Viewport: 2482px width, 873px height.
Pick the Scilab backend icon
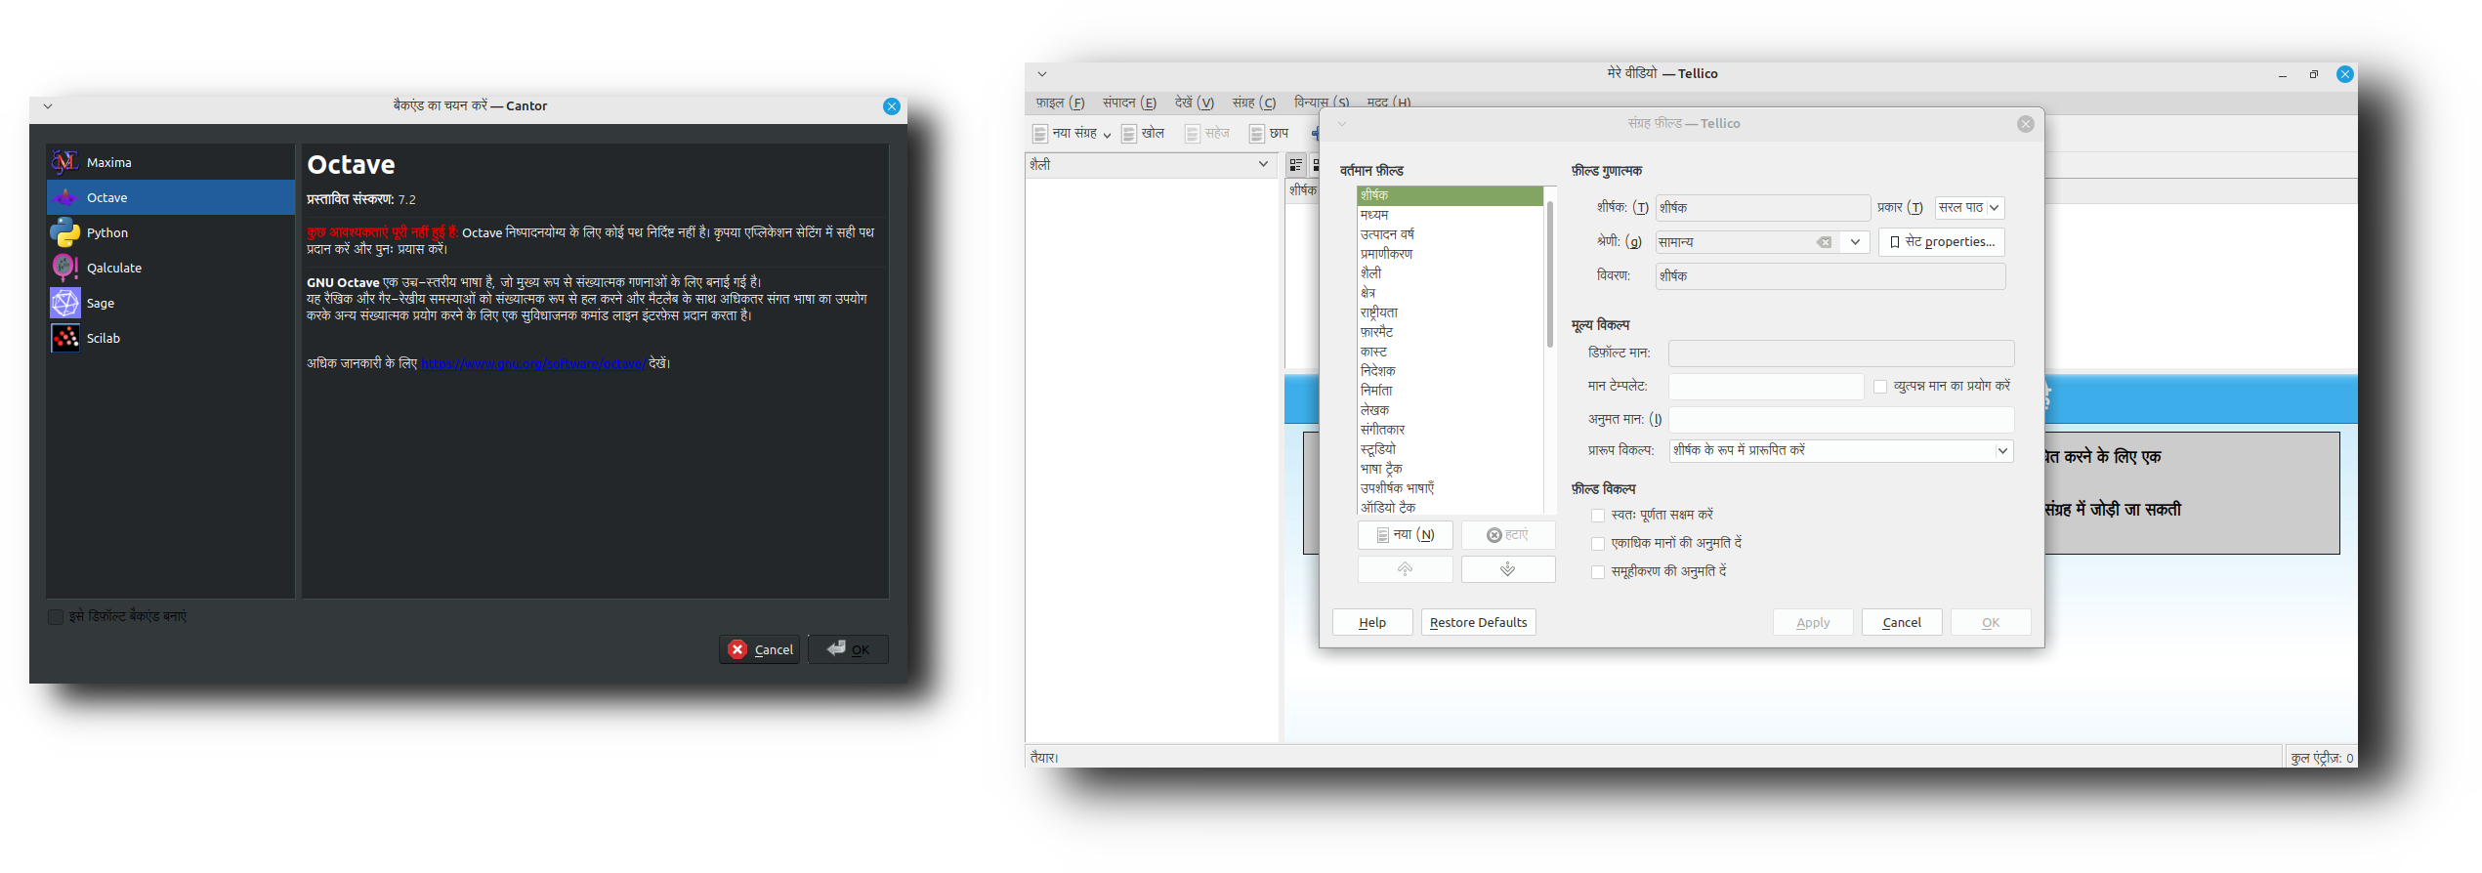(64, 338)
